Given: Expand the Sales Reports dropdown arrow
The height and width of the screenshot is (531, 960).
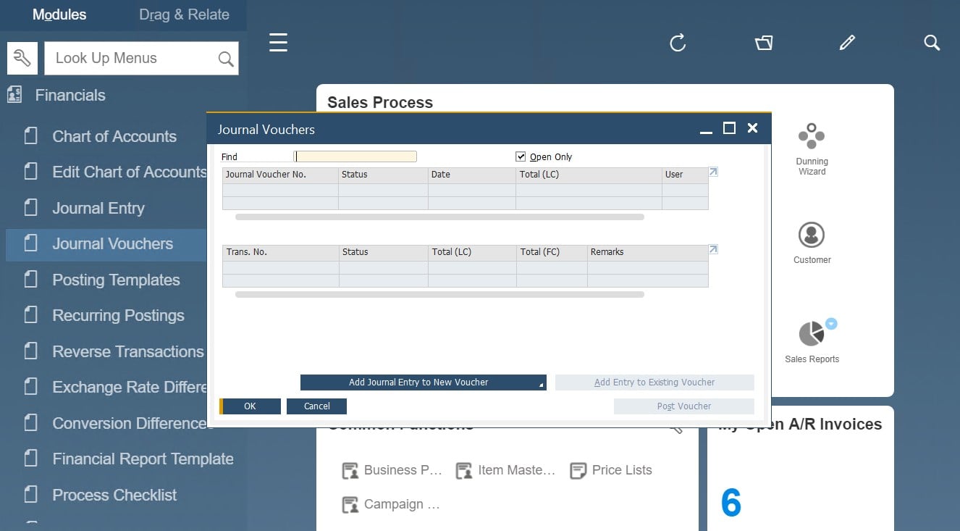Looking at the screenshot, I should click(831, 324).
